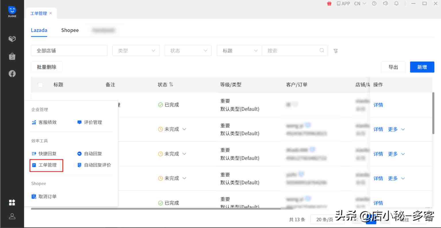
Task: Open the 状态 filter dropdown
Action: tap(188, 51)
